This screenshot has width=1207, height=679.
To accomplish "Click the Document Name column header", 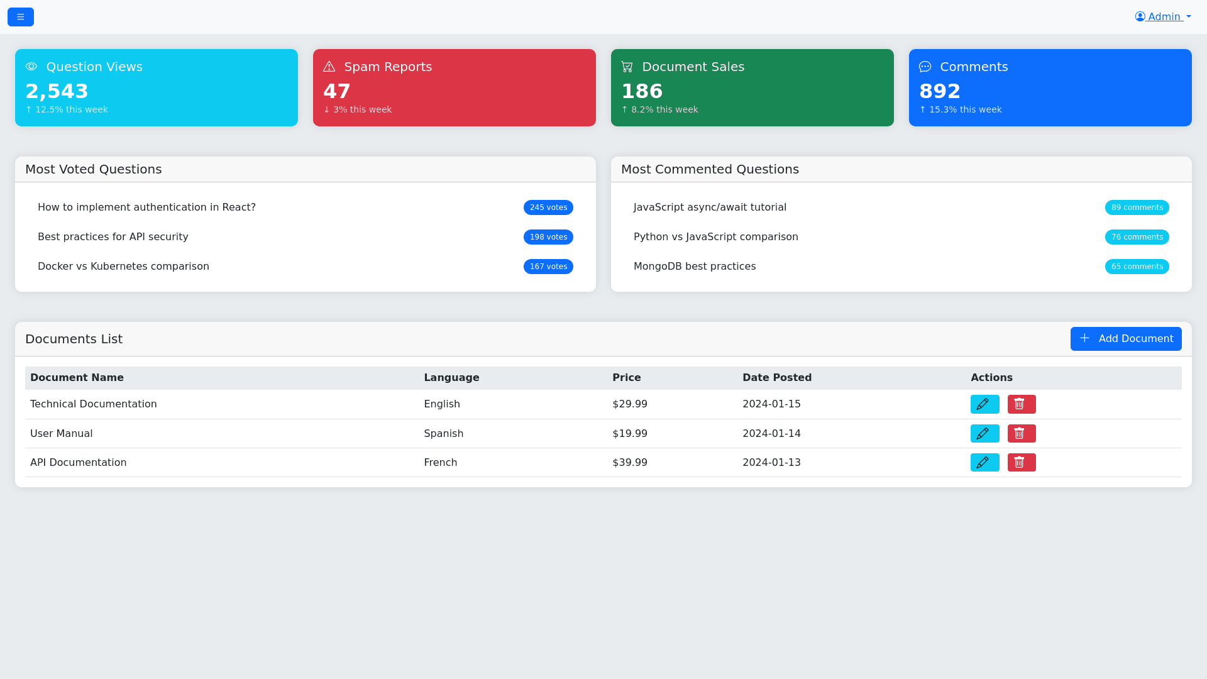I will tap(77, 378).
